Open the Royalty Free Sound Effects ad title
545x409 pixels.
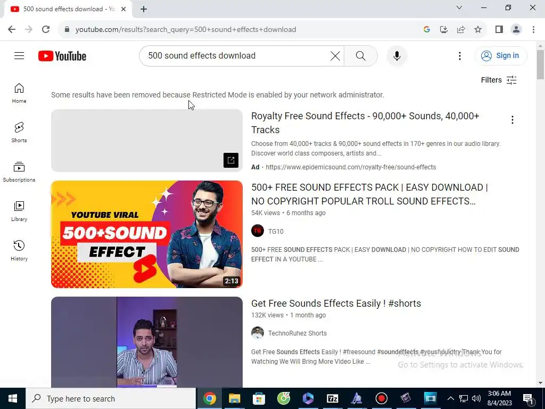(365, 123)
